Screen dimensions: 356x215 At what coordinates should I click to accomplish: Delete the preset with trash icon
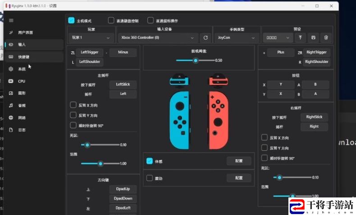pos(326,38)
